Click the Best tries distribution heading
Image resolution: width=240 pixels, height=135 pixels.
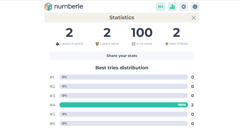point(122,68)
